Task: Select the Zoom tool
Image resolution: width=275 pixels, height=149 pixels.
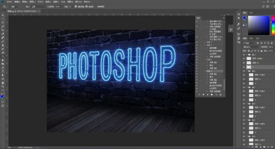Action: click(3, 86)
